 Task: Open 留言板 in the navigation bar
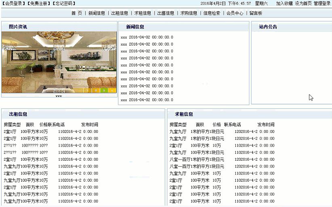(x=256, y=13)
